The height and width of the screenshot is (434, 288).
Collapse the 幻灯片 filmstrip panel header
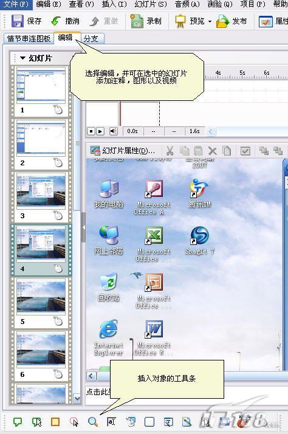tap(22, 58)
